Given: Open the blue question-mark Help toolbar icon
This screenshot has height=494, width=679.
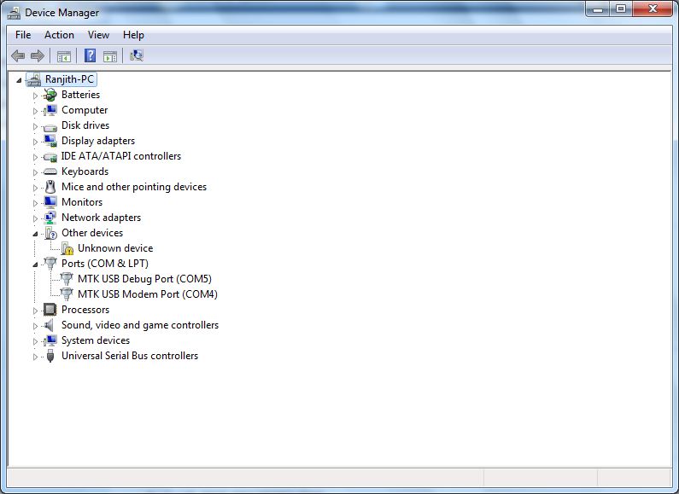Looking at the screenshot, I should coord(90,55).
